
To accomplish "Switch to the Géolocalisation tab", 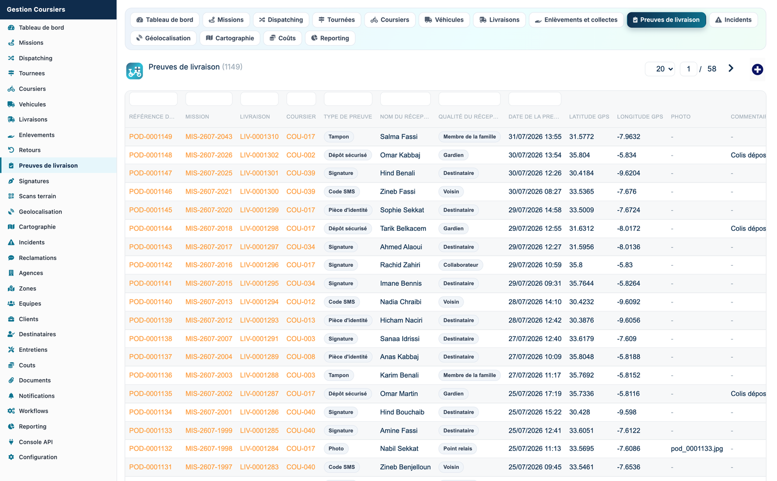I will coord(163,38).
